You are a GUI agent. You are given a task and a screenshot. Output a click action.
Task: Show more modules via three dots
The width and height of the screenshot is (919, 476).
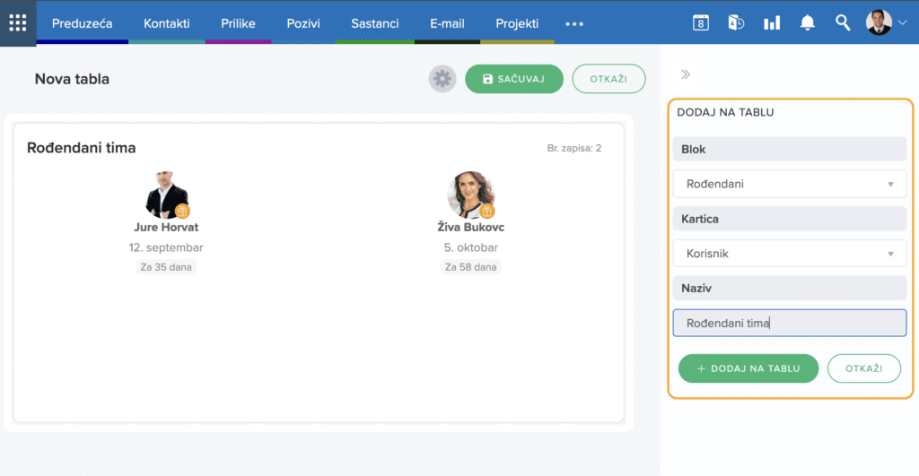(574, 24)
